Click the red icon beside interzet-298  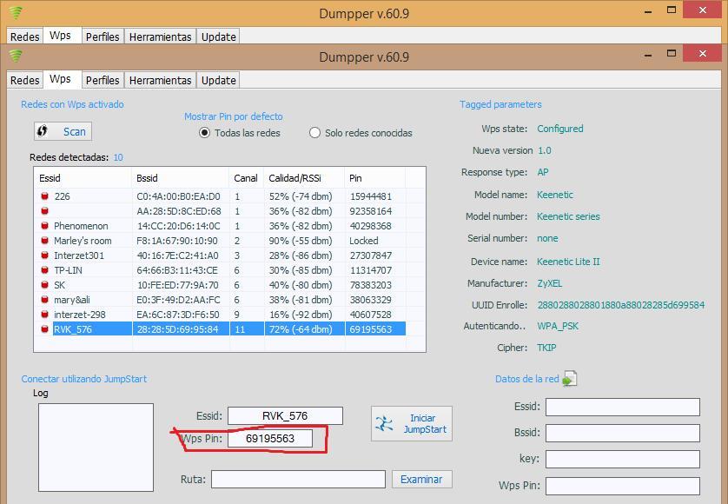(44, 315)
